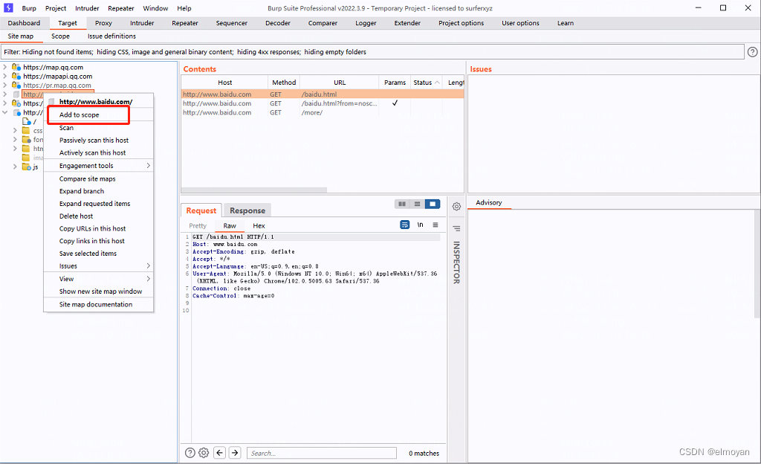The image size is (761, 464).
Task: Open the filter help question mark icon
Action: coord(751,51)
